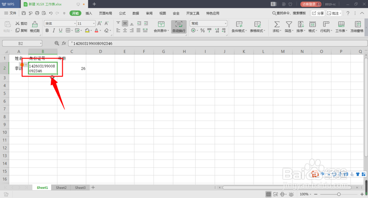Expand the borders dropdown arrow
Screen dimensions: 368x198
pyautogui.click(x=72, y=31)
